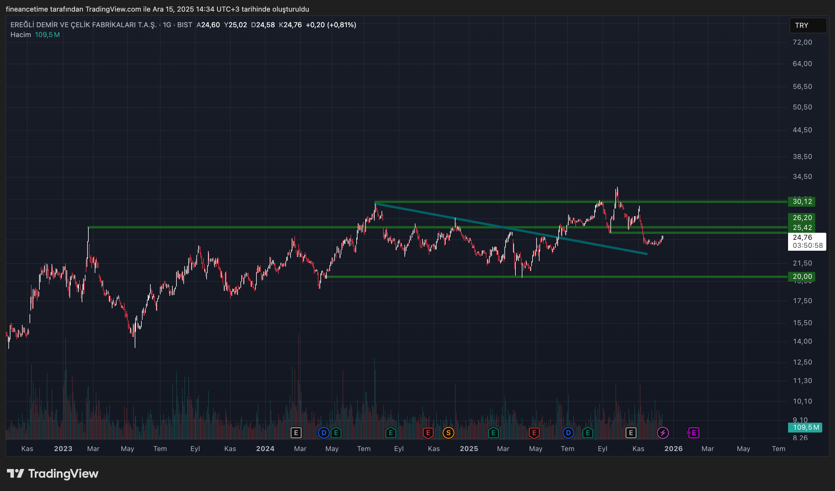Click the Hacim volume indicator legend

click(21, 35)
